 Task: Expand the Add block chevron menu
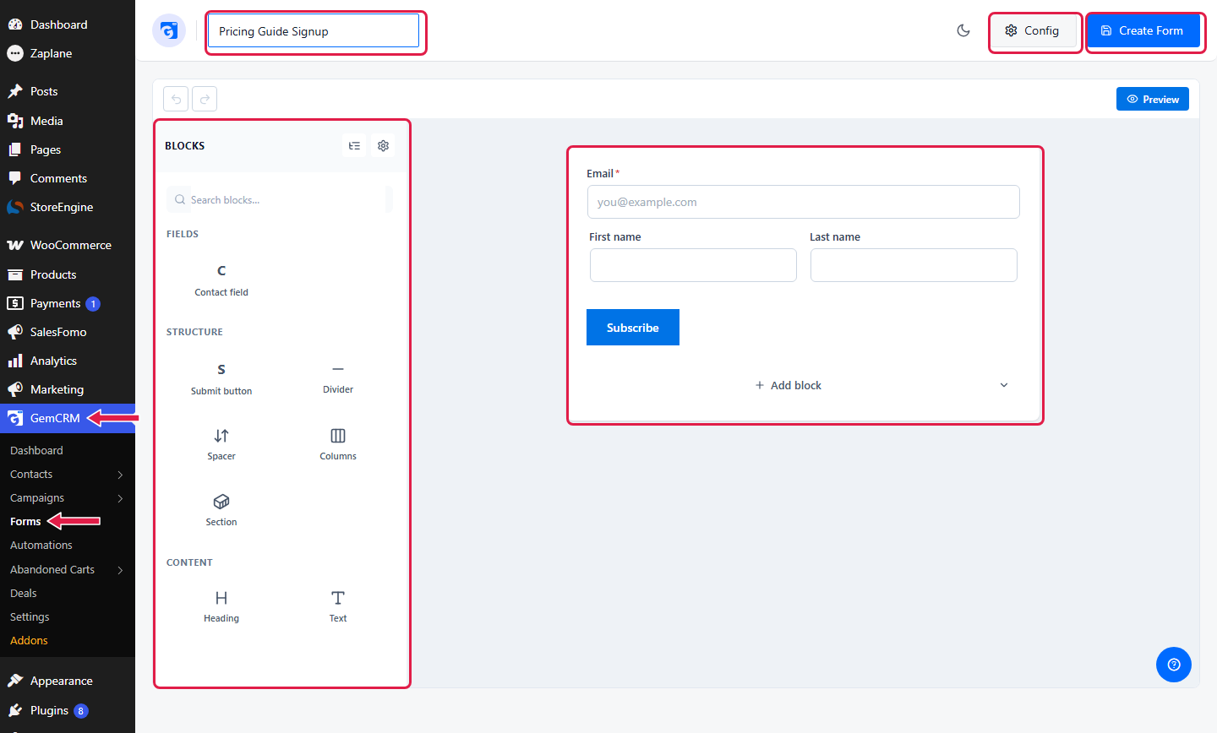(x=1004, y=385)
